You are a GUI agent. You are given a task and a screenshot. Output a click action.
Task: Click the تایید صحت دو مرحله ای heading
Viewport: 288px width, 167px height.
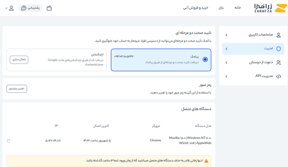click(x=193, y=33)
